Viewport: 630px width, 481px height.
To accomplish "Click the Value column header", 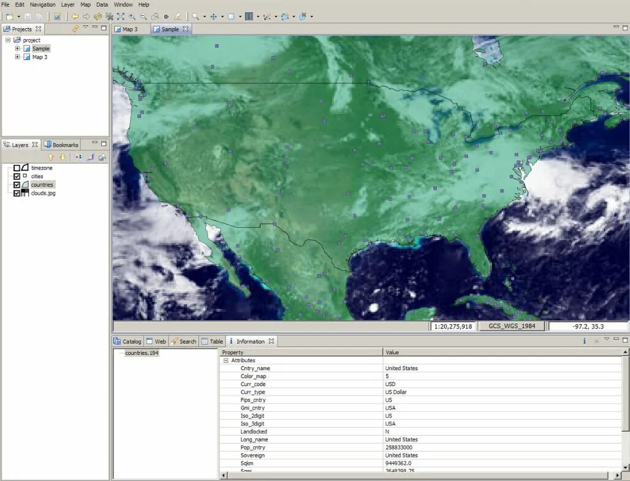I will coord(503,352).
